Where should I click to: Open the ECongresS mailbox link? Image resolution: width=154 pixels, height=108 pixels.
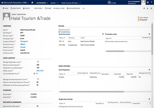pos(24,41)
